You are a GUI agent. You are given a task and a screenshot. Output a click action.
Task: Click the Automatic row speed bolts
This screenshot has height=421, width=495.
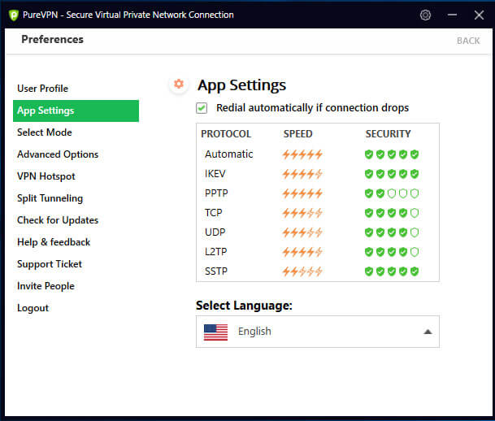[x=302, y=154]
